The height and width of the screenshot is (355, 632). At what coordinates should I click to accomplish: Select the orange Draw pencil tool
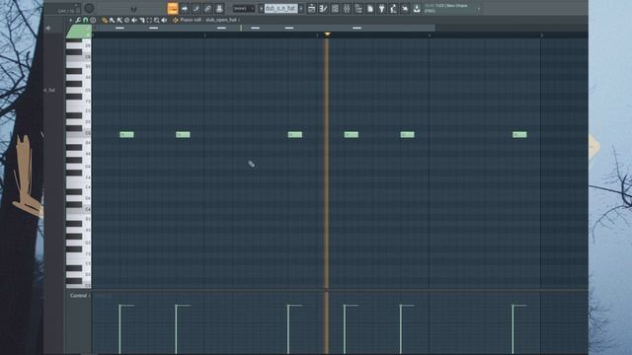[105, 20]
